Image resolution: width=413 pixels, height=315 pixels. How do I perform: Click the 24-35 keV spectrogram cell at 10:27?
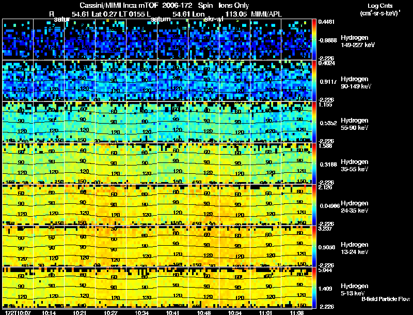(x=110, y=205)
